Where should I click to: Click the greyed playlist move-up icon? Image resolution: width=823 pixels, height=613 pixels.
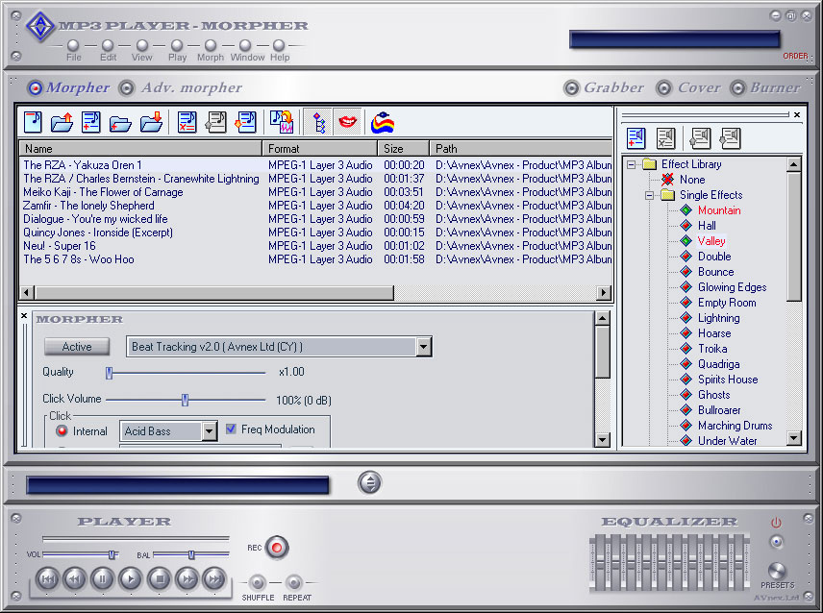[x=215, y=122]
